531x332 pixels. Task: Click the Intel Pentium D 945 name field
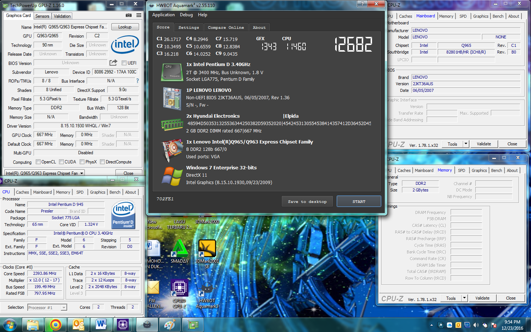click(66, 204)
